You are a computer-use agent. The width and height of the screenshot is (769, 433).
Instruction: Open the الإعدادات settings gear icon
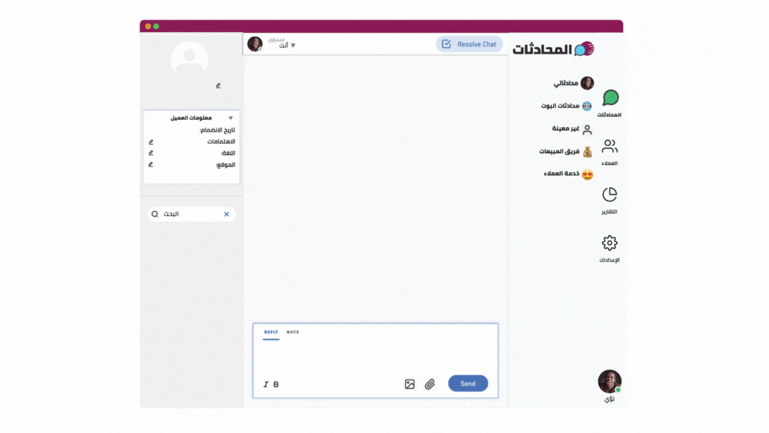(x=609, y=243)
